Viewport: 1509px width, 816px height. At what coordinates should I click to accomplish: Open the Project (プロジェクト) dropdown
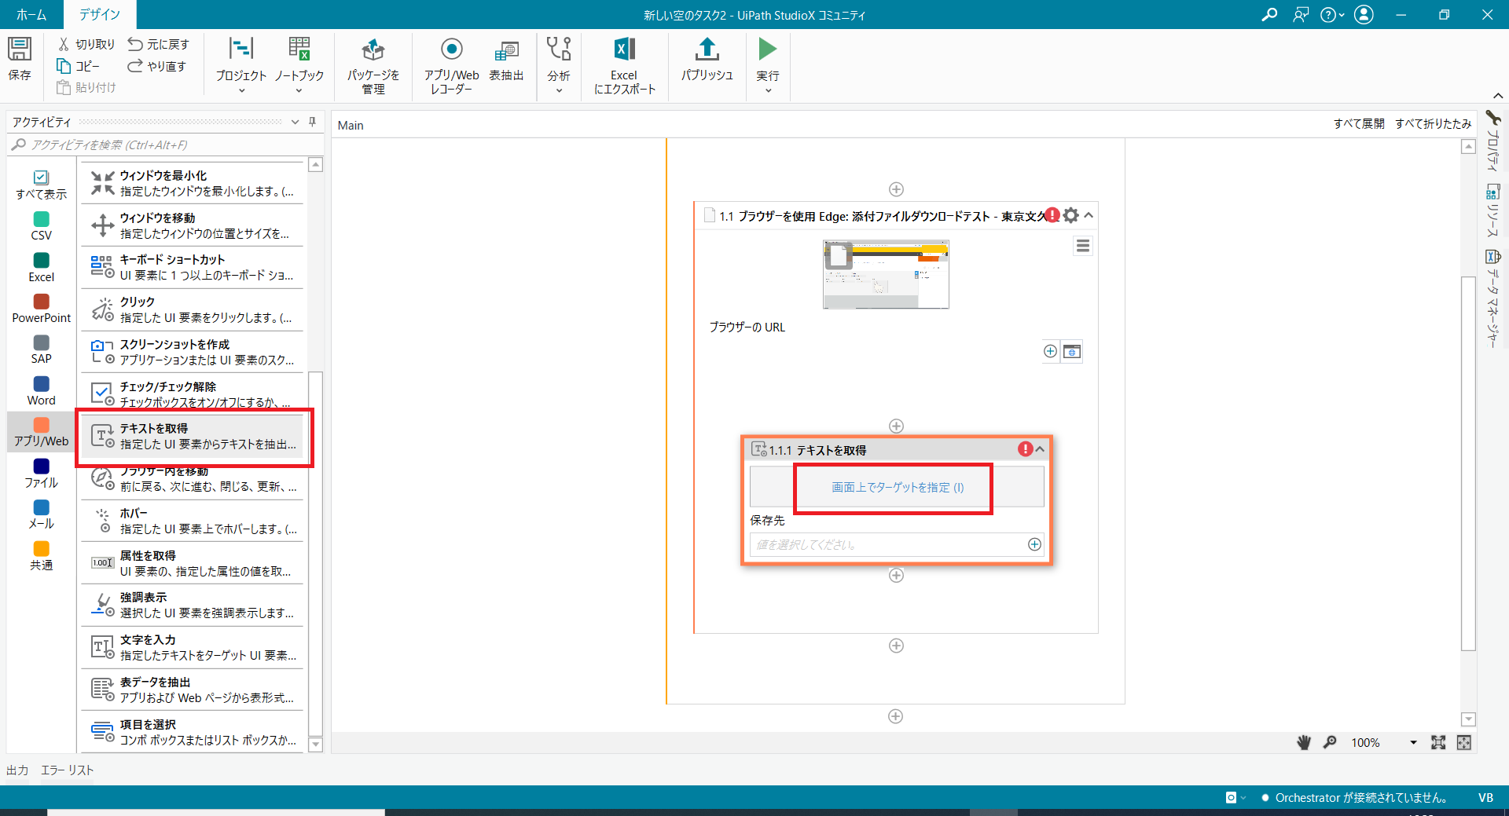coord(241,64)
